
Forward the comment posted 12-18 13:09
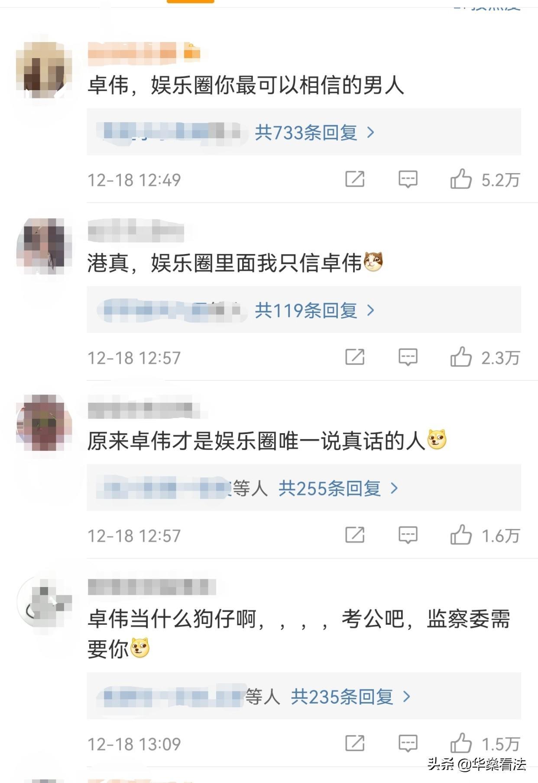(x=355, y=744)
